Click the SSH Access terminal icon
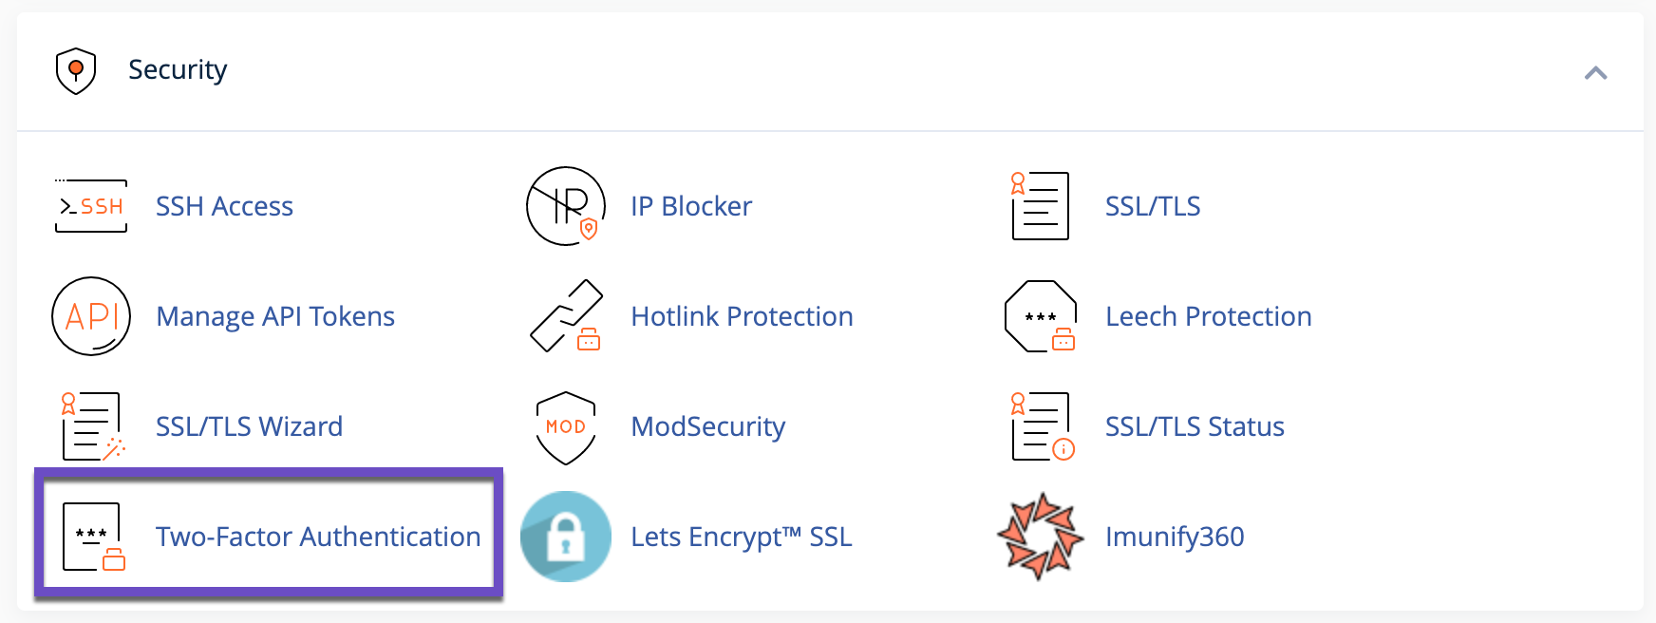 (x=91, y=206)
